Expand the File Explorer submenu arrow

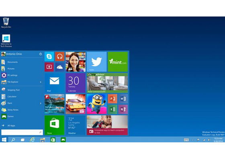click(x=41, y=82)
